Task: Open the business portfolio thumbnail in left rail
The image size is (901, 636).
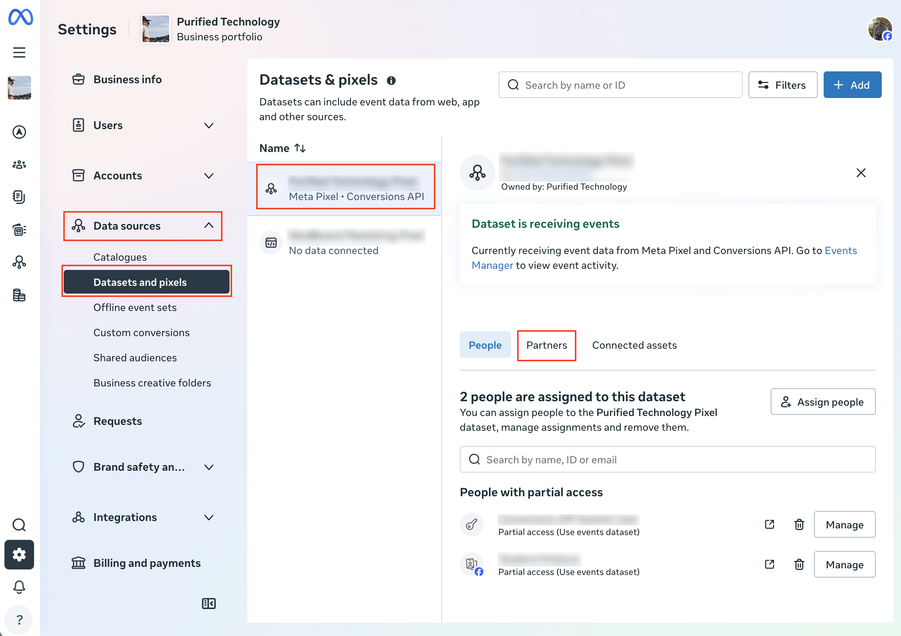Action: point(19,87)
